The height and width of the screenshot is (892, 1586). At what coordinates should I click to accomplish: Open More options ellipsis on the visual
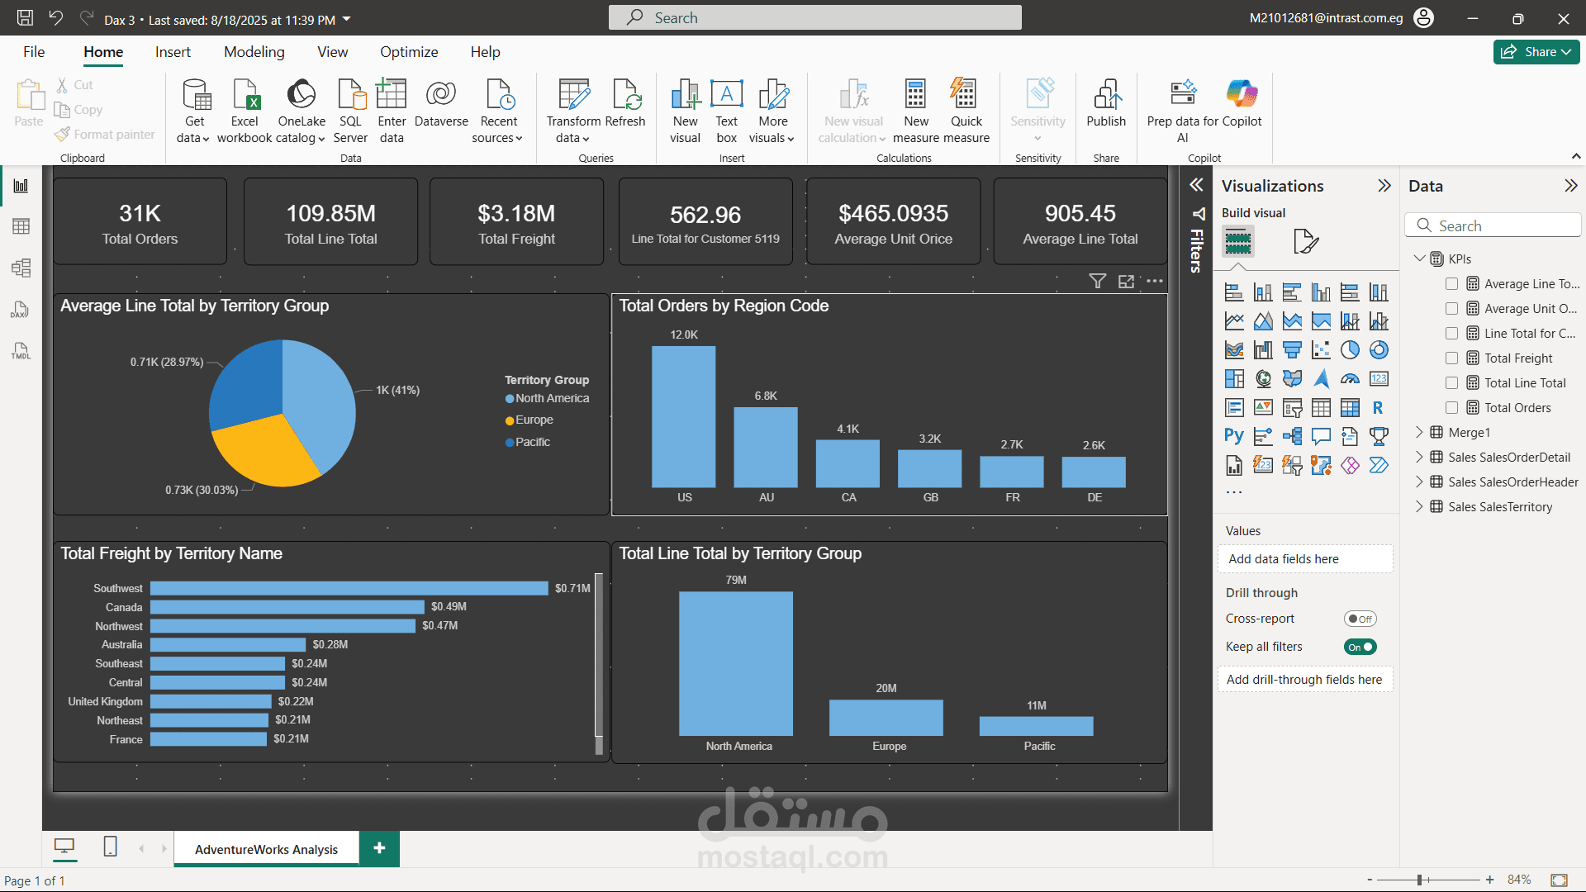1155,282
